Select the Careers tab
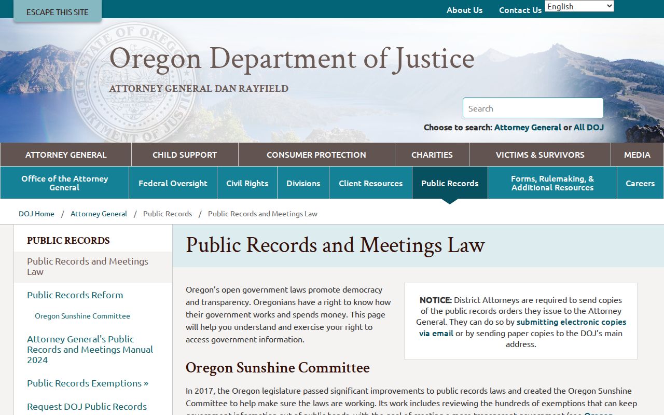This screenshot has height=415, width=664. [x=640, y=183]
